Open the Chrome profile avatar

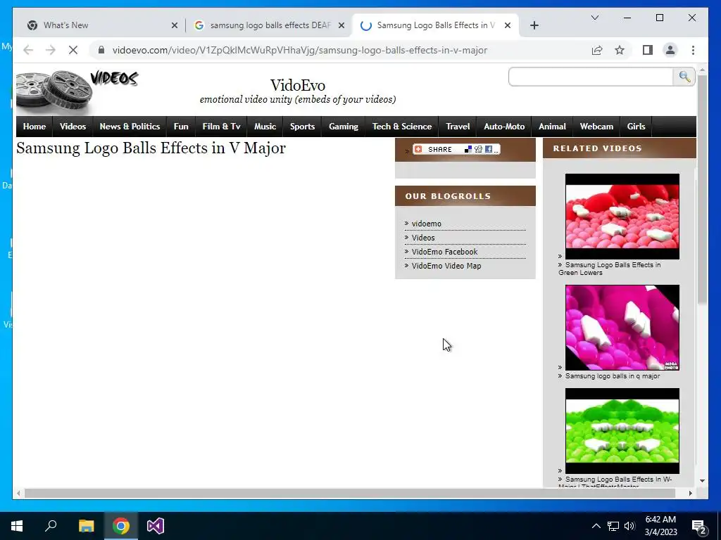tap(670, 50)
